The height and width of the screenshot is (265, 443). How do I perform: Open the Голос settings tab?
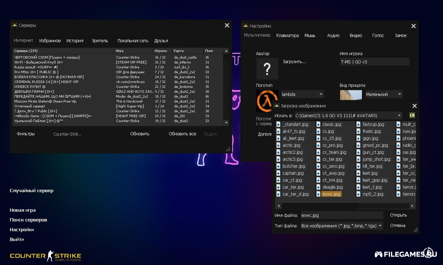point(378,36)
